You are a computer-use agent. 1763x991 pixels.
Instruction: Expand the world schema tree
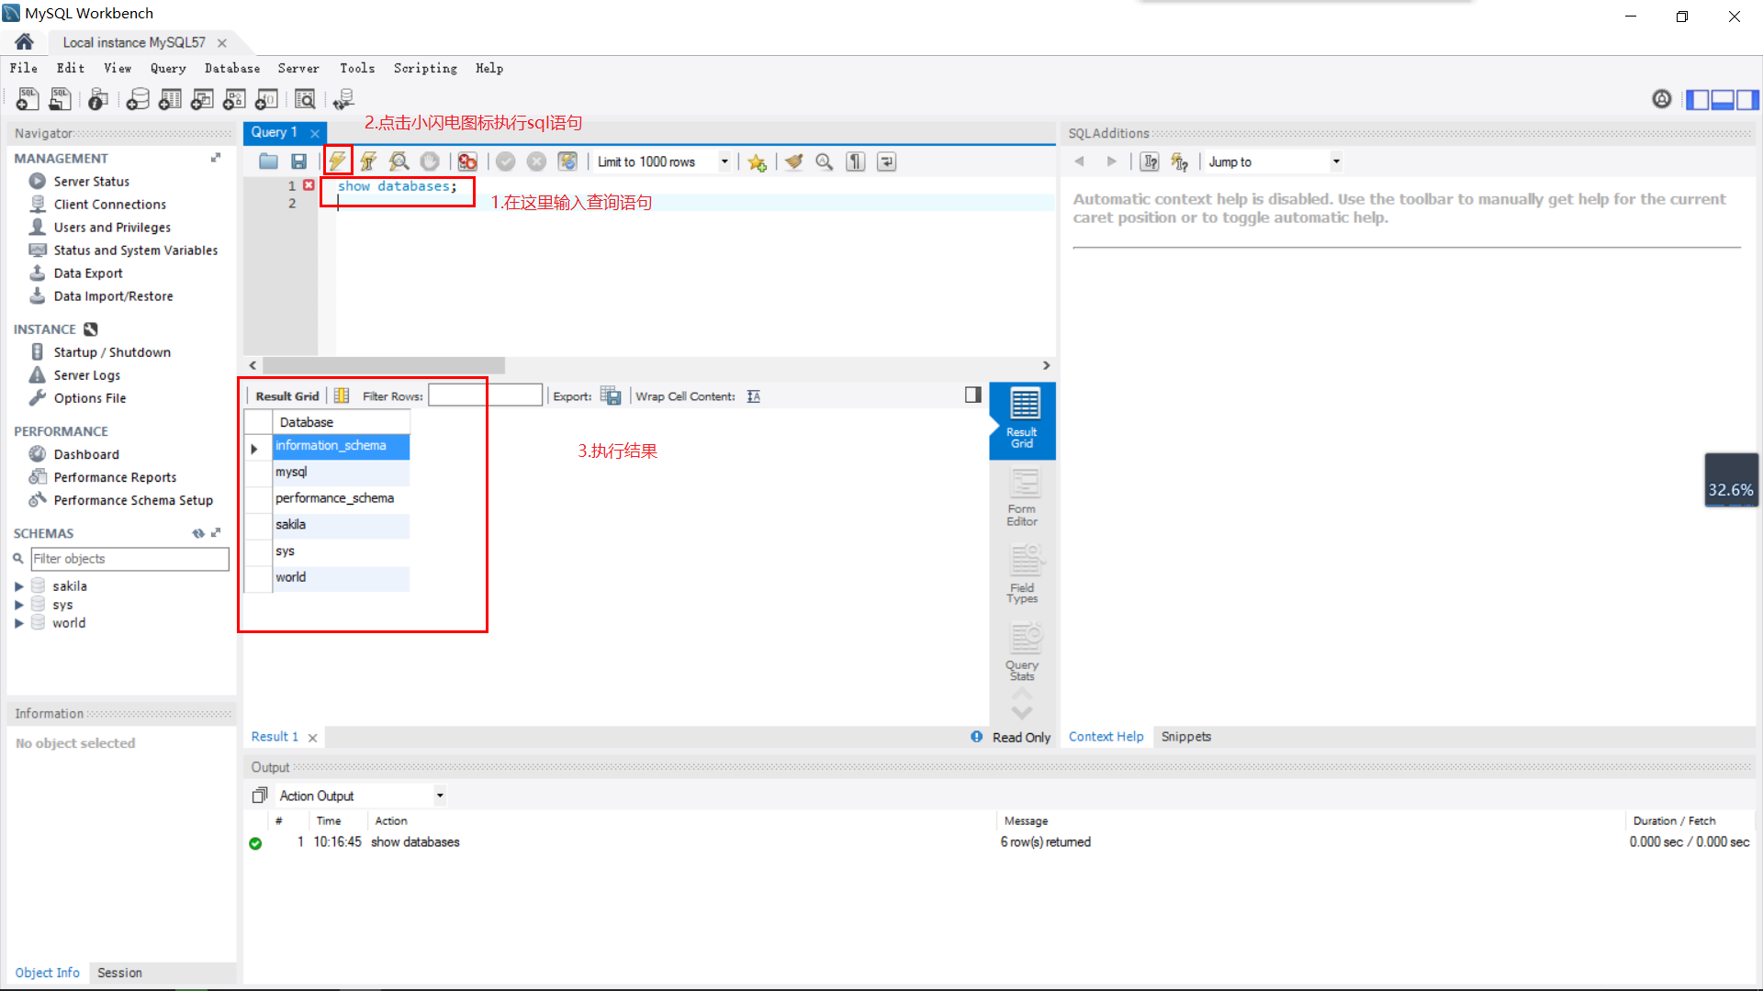(18, 623)
